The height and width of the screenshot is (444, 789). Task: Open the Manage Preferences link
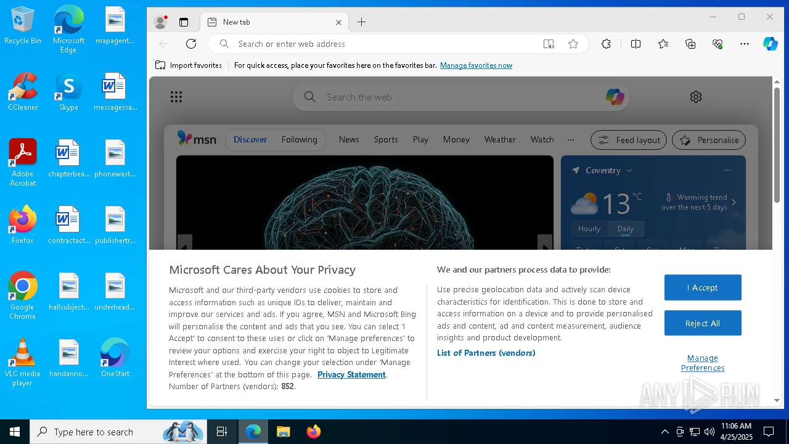pyautogui.click(x=703, y=363)
